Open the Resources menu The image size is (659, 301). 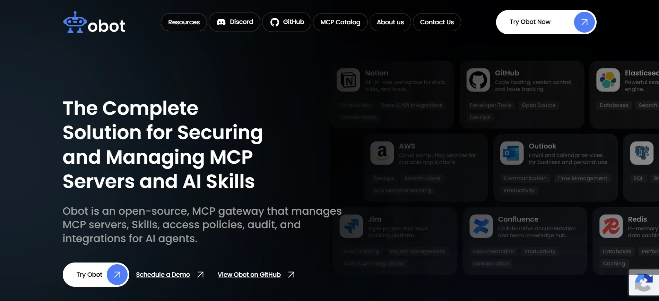pos(184,22)
